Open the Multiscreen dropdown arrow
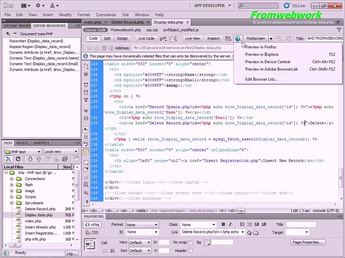Viewport: 345px width, 258px height. (x=271, y=39)
